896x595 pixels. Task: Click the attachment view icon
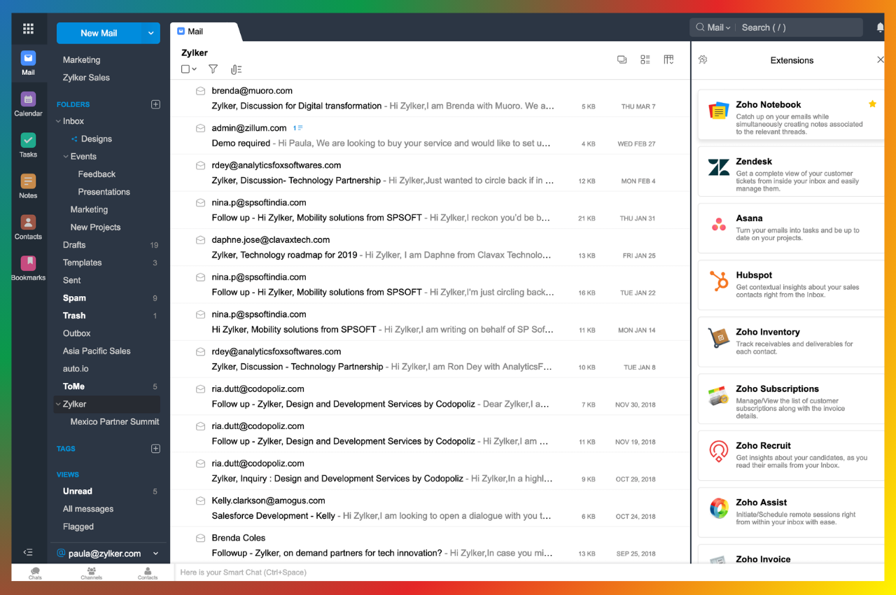[x=236, y=69]
